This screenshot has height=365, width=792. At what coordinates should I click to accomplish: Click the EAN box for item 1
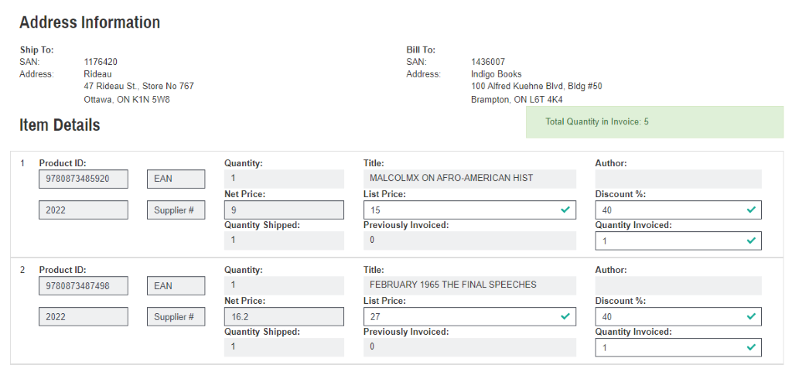[176, 179]
